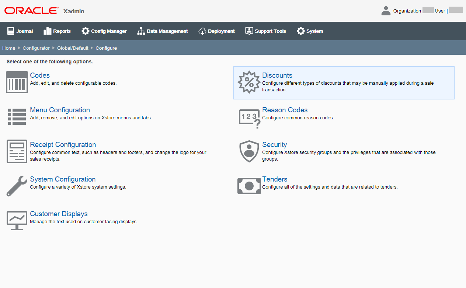Viewport: 466px width, 288px height.
Task: Click the System Configuration wrench icon
Action: tap(17, 186)
